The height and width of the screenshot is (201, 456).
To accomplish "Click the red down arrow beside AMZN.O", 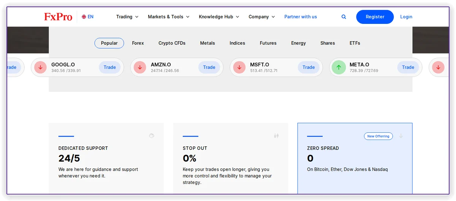I will point(140,68).
